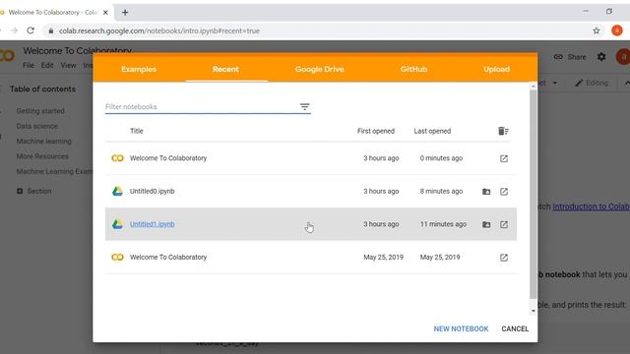Open Untitled0.ipynb in a new tab
This screenshot has width=630, height=354.
[x=504, y=192]
